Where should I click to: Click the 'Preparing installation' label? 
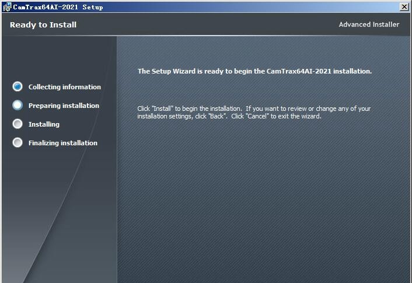64,106
